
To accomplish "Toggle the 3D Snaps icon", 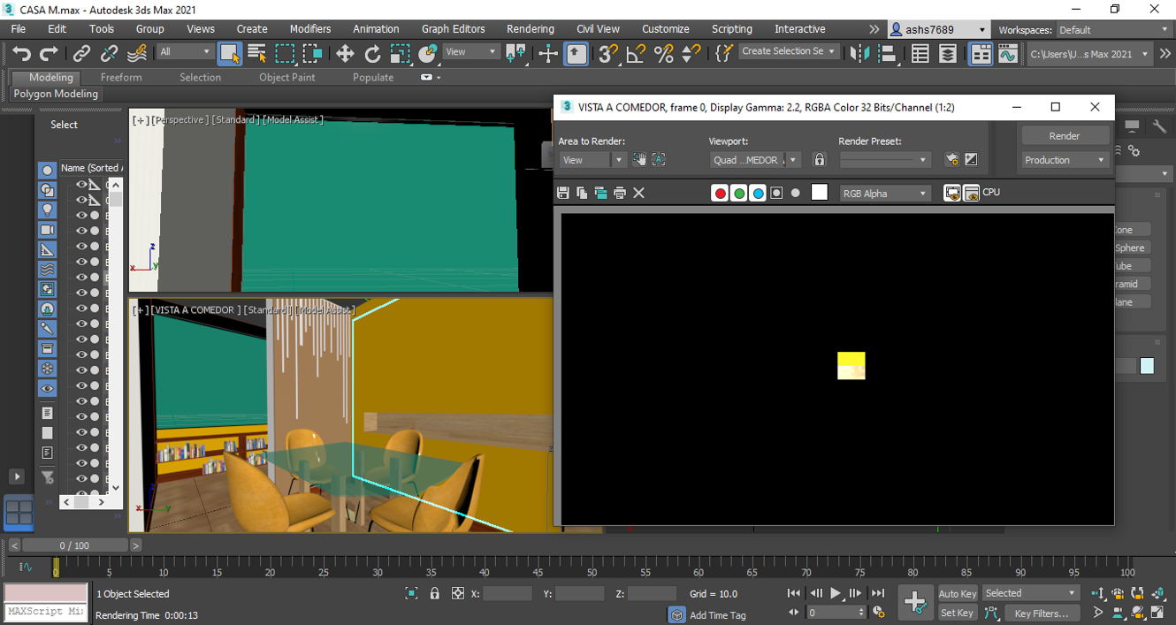I will pos(607,53).
